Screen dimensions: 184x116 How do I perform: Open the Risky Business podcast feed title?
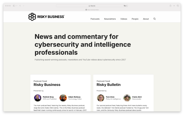(47, 85)
